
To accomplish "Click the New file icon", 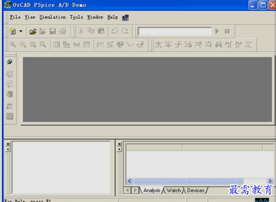I will pos(13,31).
